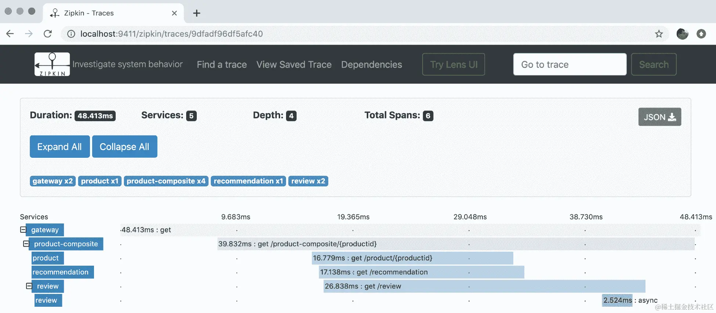Click Collapse All button
Image resolution: width=716 pixels, height=313 pixels.
point(124,146)
